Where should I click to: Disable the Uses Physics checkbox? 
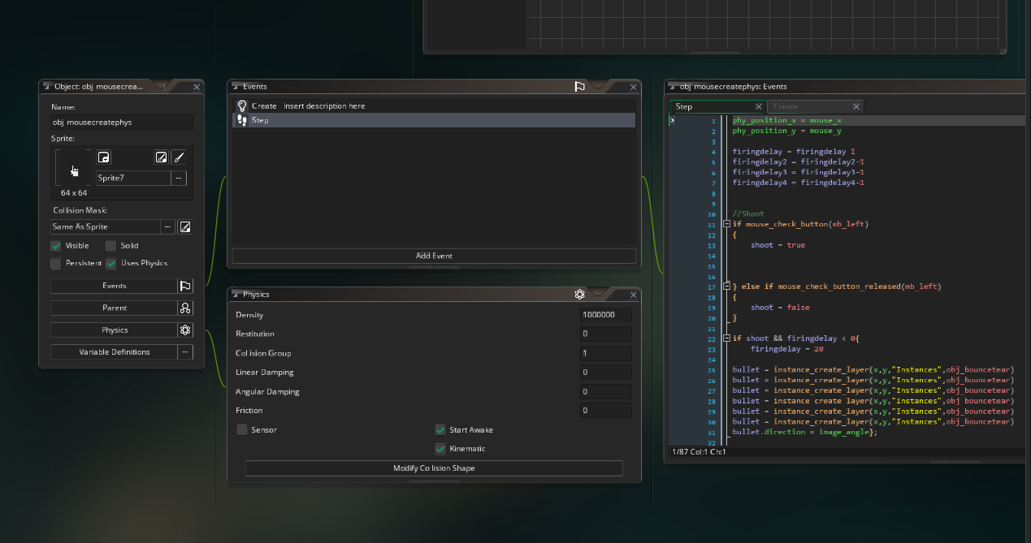(110, 263)
